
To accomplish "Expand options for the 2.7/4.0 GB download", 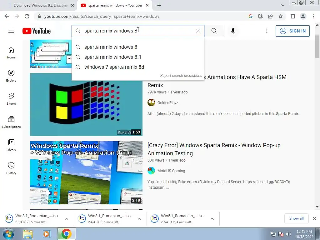I will (212, 218).
